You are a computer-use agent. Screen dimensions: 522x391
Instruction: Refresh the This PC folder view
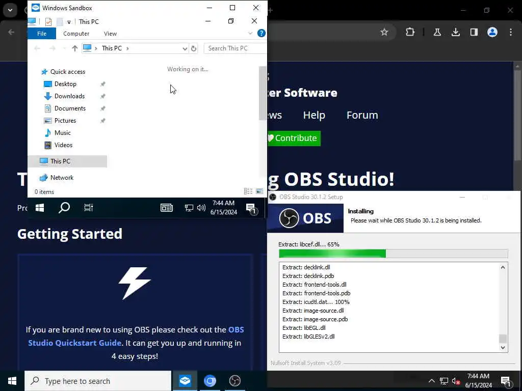tap(194, 48)
